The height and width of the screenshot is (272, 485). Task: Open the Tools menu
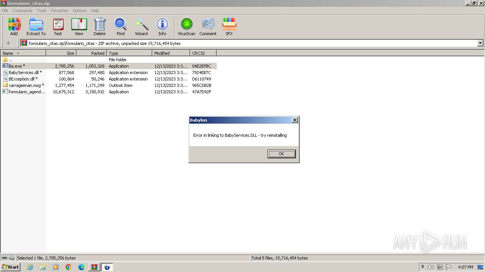pyautogui.click(x=42, y=11)
